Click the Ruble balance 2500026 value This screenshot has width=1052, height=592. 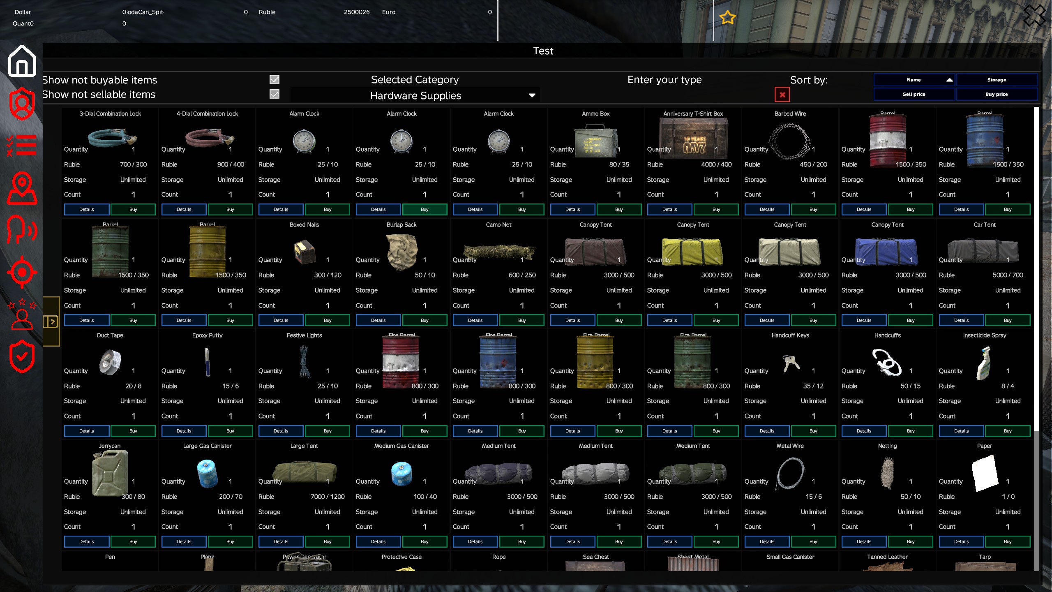[x=357, y=12]
